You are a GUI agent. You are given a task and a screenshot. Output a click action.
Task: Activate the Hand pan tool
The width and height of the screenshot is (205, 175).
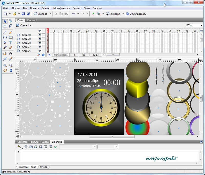click(x=5, y=70)
